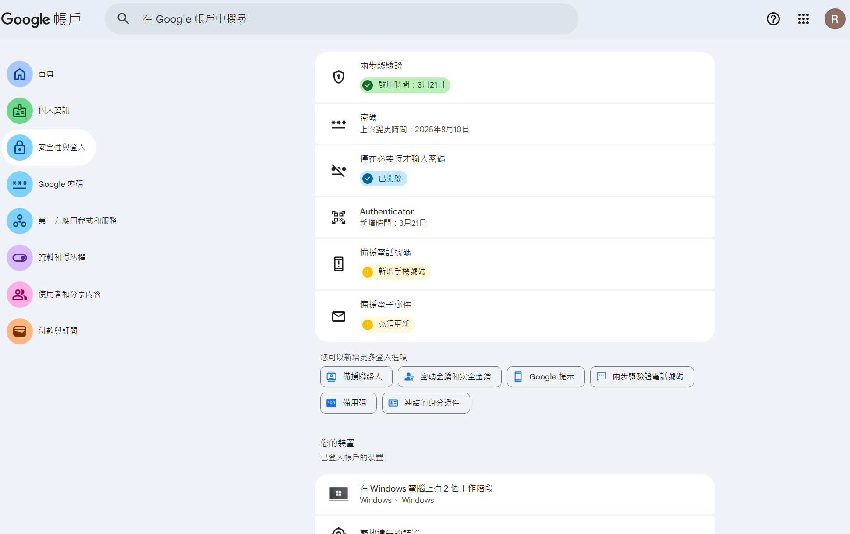This screenshot has width=850, height=534.
Task: Open the 兩步驟驗證 settings row
Action: [514, 77]
